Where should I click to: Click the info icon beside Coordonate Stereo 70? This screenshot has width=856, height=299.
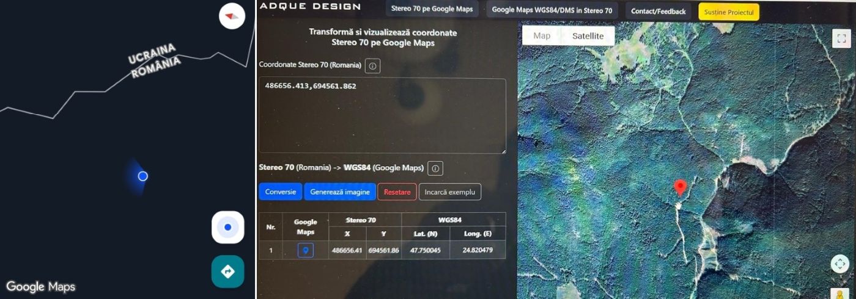click(x=372, y=65)
